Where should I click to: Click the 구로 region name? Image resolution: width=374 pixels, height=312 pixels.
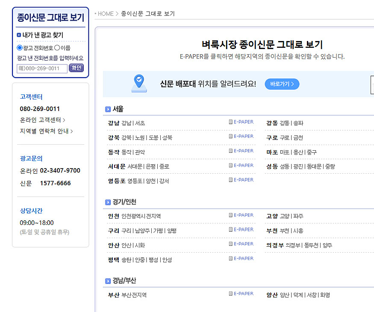(272, 138)
